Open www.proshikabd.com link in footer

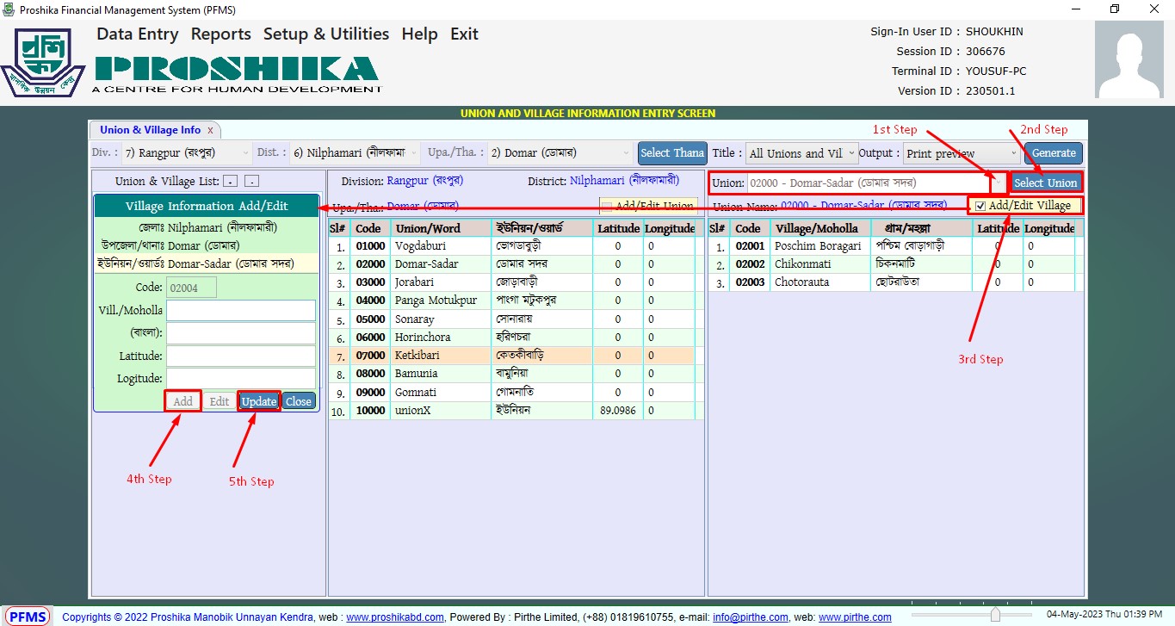[395, 617]
